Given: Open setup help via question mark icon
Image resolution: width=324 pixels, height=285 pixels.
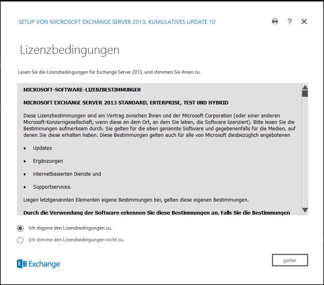Looking at the screenshot, I should point(290,21).
